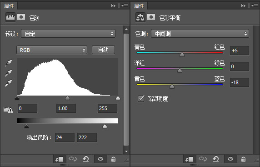The width and height of the screenshot is (260, 167).
Task: Open the RGB channel dropdown
Action: coord(52,50)
